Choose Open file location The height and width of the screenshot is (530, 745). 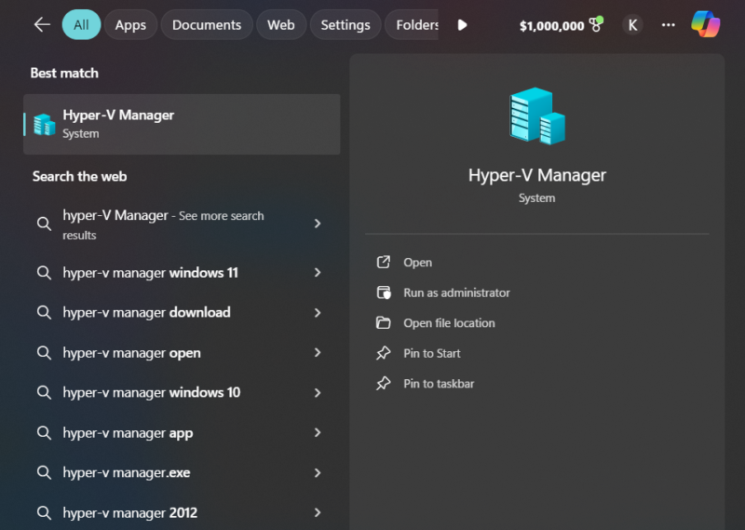pos(449,323)
